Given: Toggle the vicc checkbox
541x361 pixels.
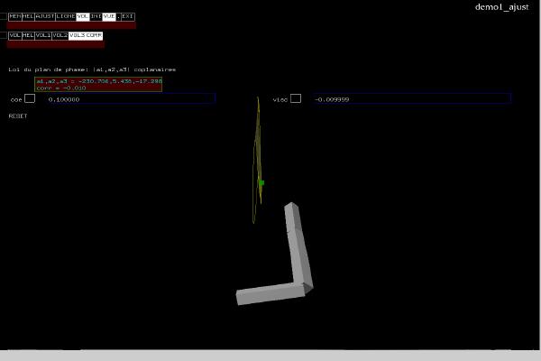Looking at the screenshot, I should pos(296,98).
